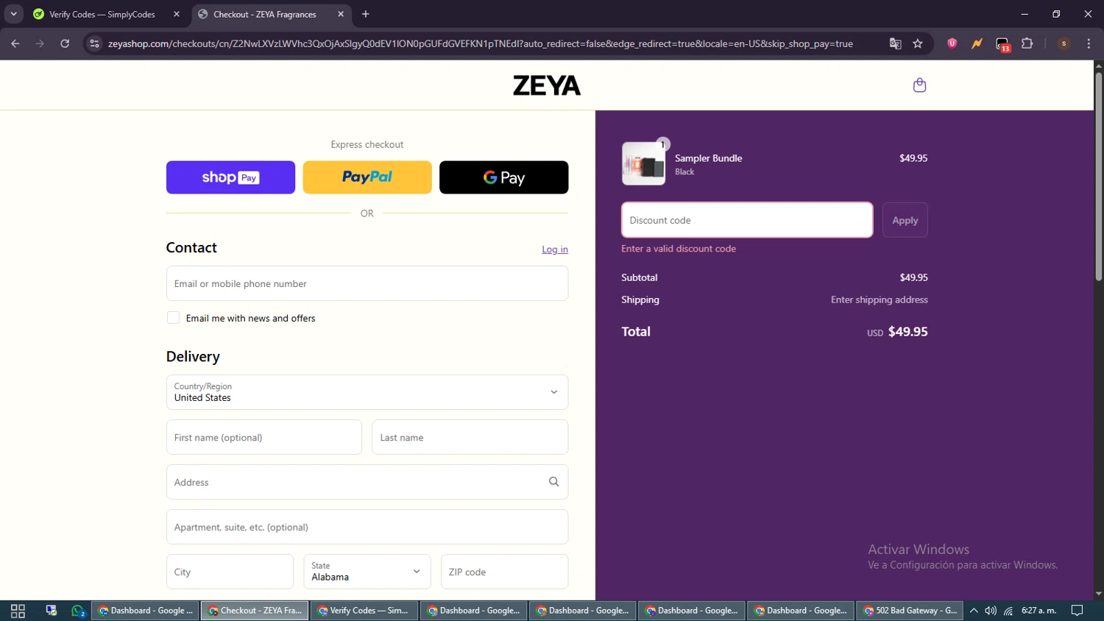The image size is (1104, 621).
Task: Open the red shield extension icon
Action: point(952,43)
